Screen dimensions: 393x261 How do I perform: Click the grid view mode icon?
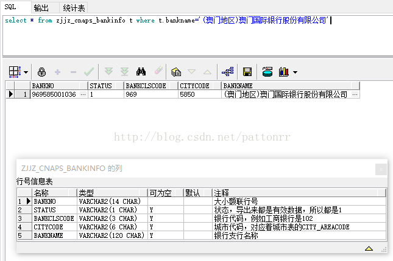[x=15, y=72]
